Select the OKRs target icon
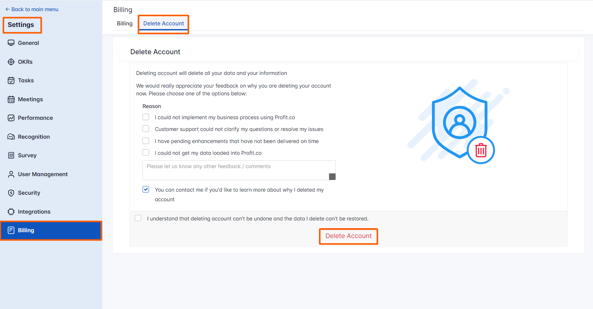Screen dimensions: 593x309 coord(11,62)
